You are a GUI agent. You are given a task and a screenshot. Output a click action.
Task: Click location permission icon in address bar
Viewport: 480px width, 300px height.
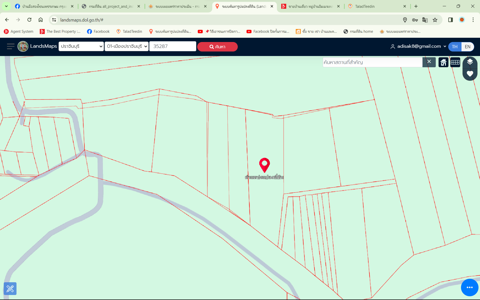point(405,20)
